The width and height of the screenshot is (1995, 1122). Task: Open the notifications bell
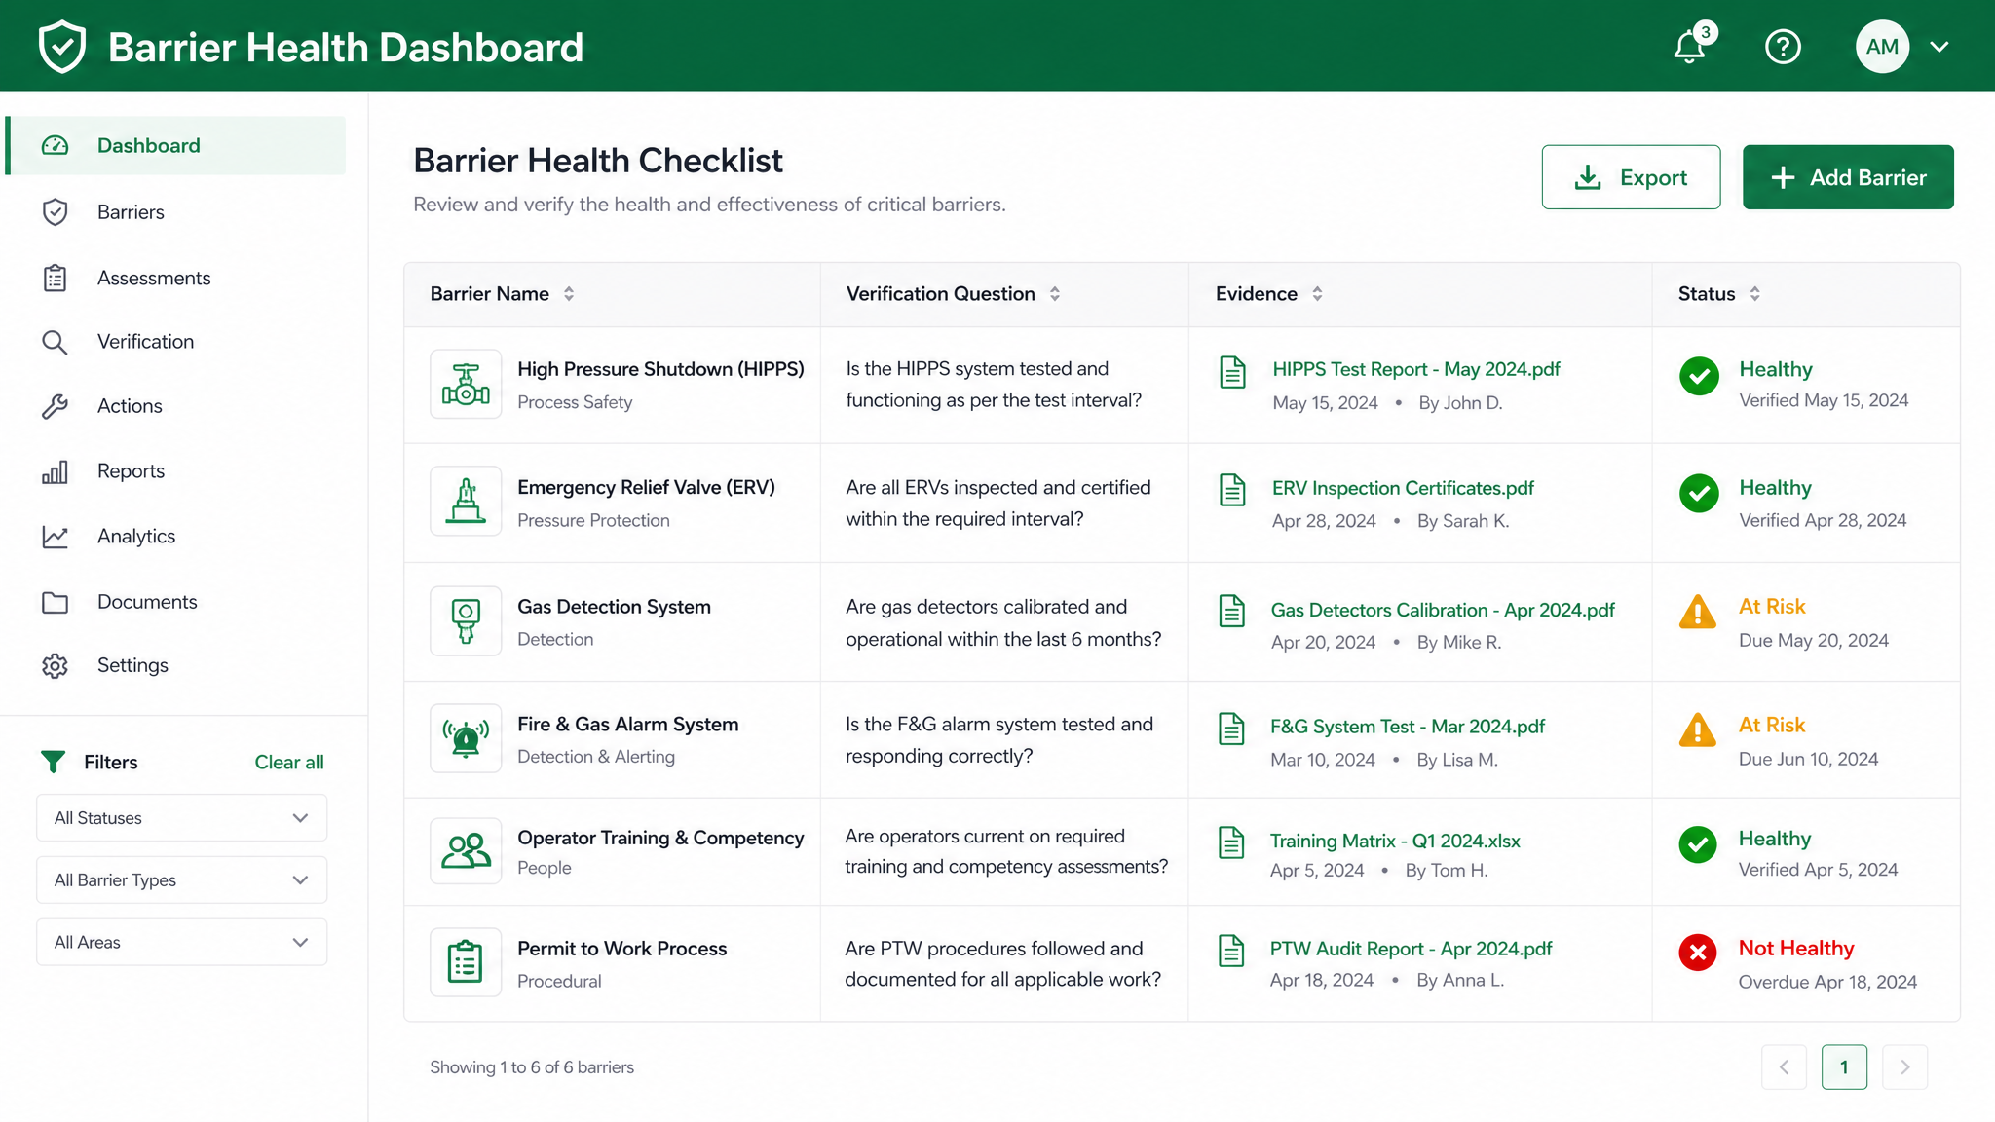(1690, 46)
